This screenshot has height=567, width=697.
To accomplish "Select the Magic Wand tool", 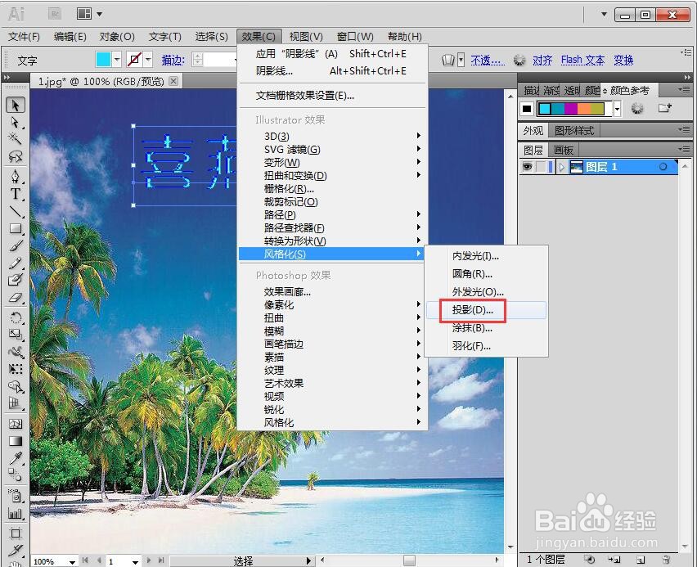I will coord(15,137).
